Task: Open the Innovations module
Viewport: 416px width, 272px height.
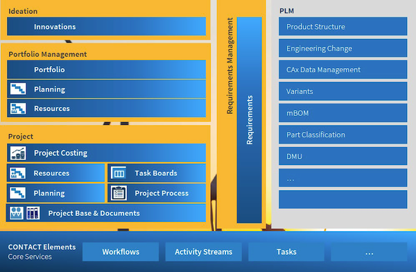Action: point(106,26)
